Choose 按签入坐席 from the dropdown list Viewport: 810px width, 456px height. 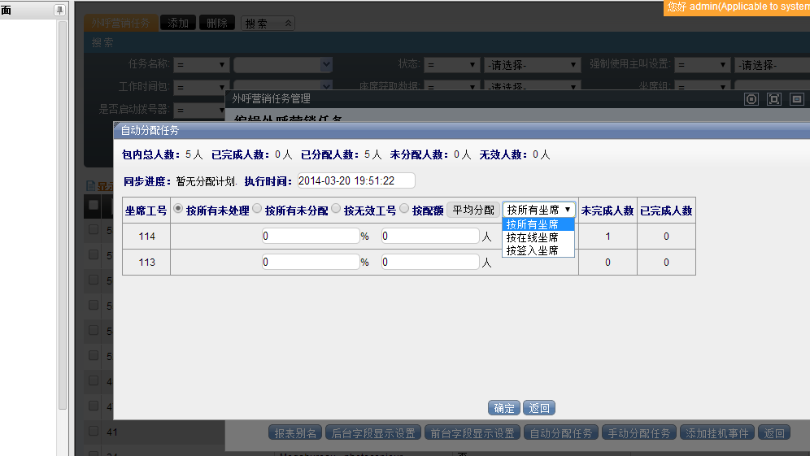(533, 250)
